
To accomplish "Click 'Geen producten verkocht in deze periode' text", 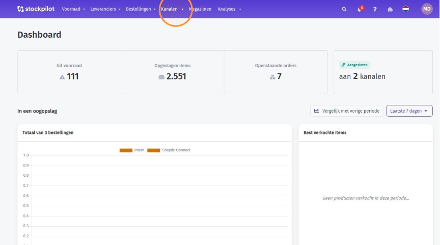I will [366, 198].
